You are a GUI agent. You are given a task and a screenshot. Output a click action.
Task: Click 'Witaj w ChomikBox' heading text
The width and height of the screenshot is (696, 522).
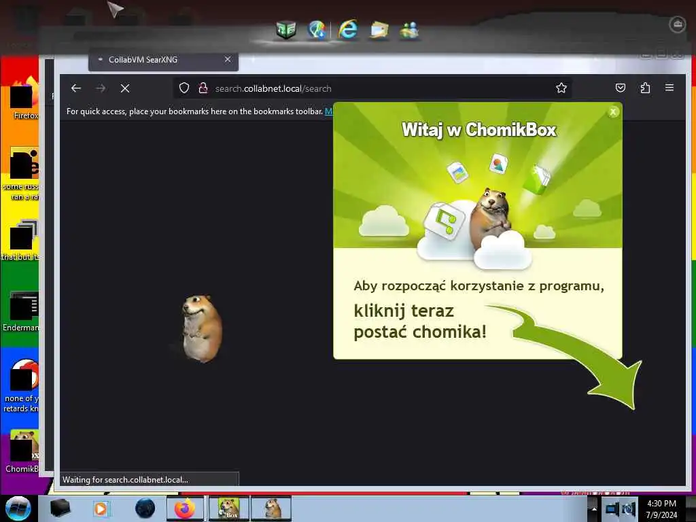(x=479, y=130)
